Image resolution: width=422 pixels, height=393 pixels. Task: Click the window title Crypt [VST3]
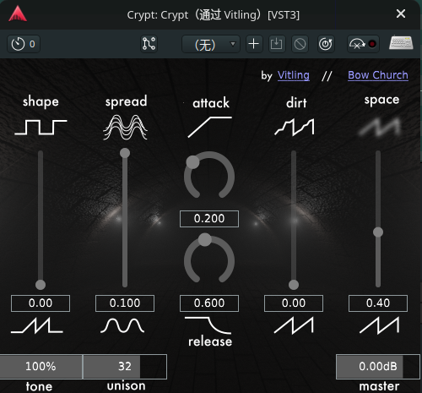point(214,14)
